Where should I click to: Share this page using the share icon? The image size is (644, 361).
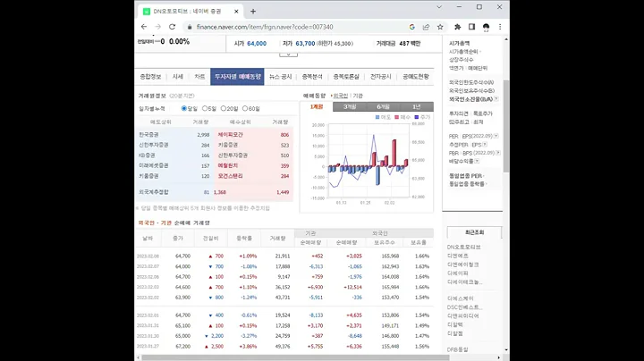(x=426, y=27)
